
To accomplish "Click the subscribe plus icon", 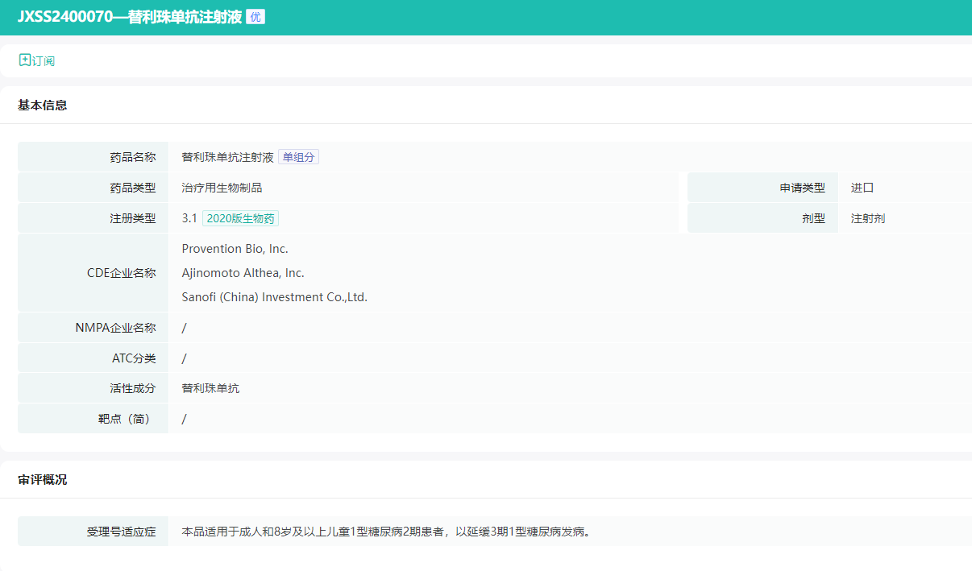I will pos(24,60).
